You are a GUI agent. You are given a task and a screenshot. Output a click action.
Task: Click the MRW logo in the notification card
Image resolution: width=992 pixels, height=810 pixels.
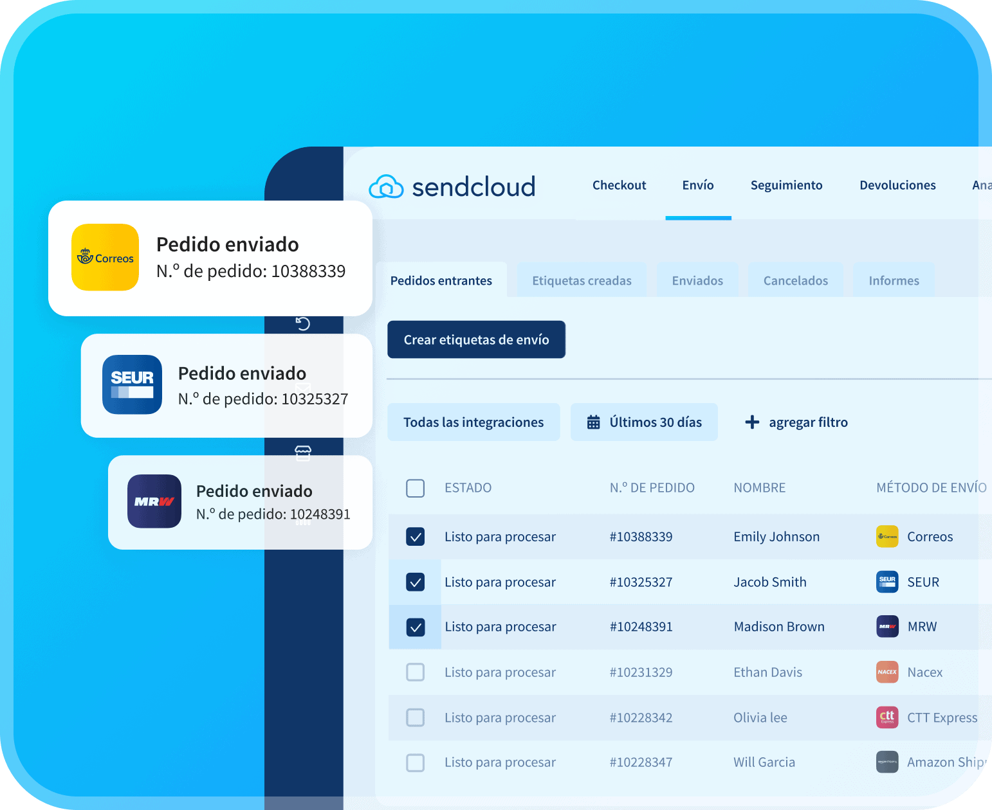(x=154, y=501)
